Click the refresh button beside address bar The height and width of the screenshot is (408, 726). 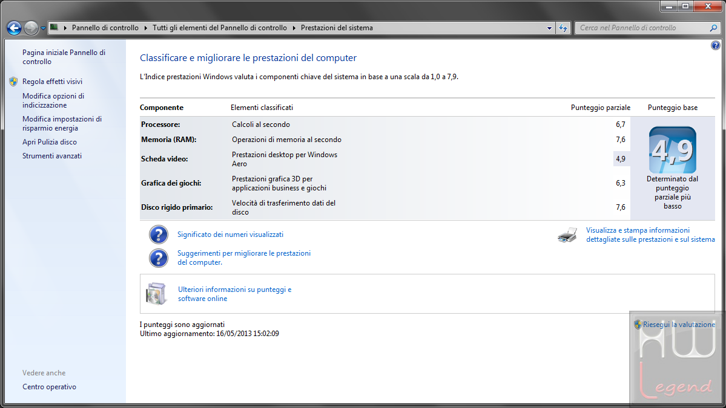563,28
